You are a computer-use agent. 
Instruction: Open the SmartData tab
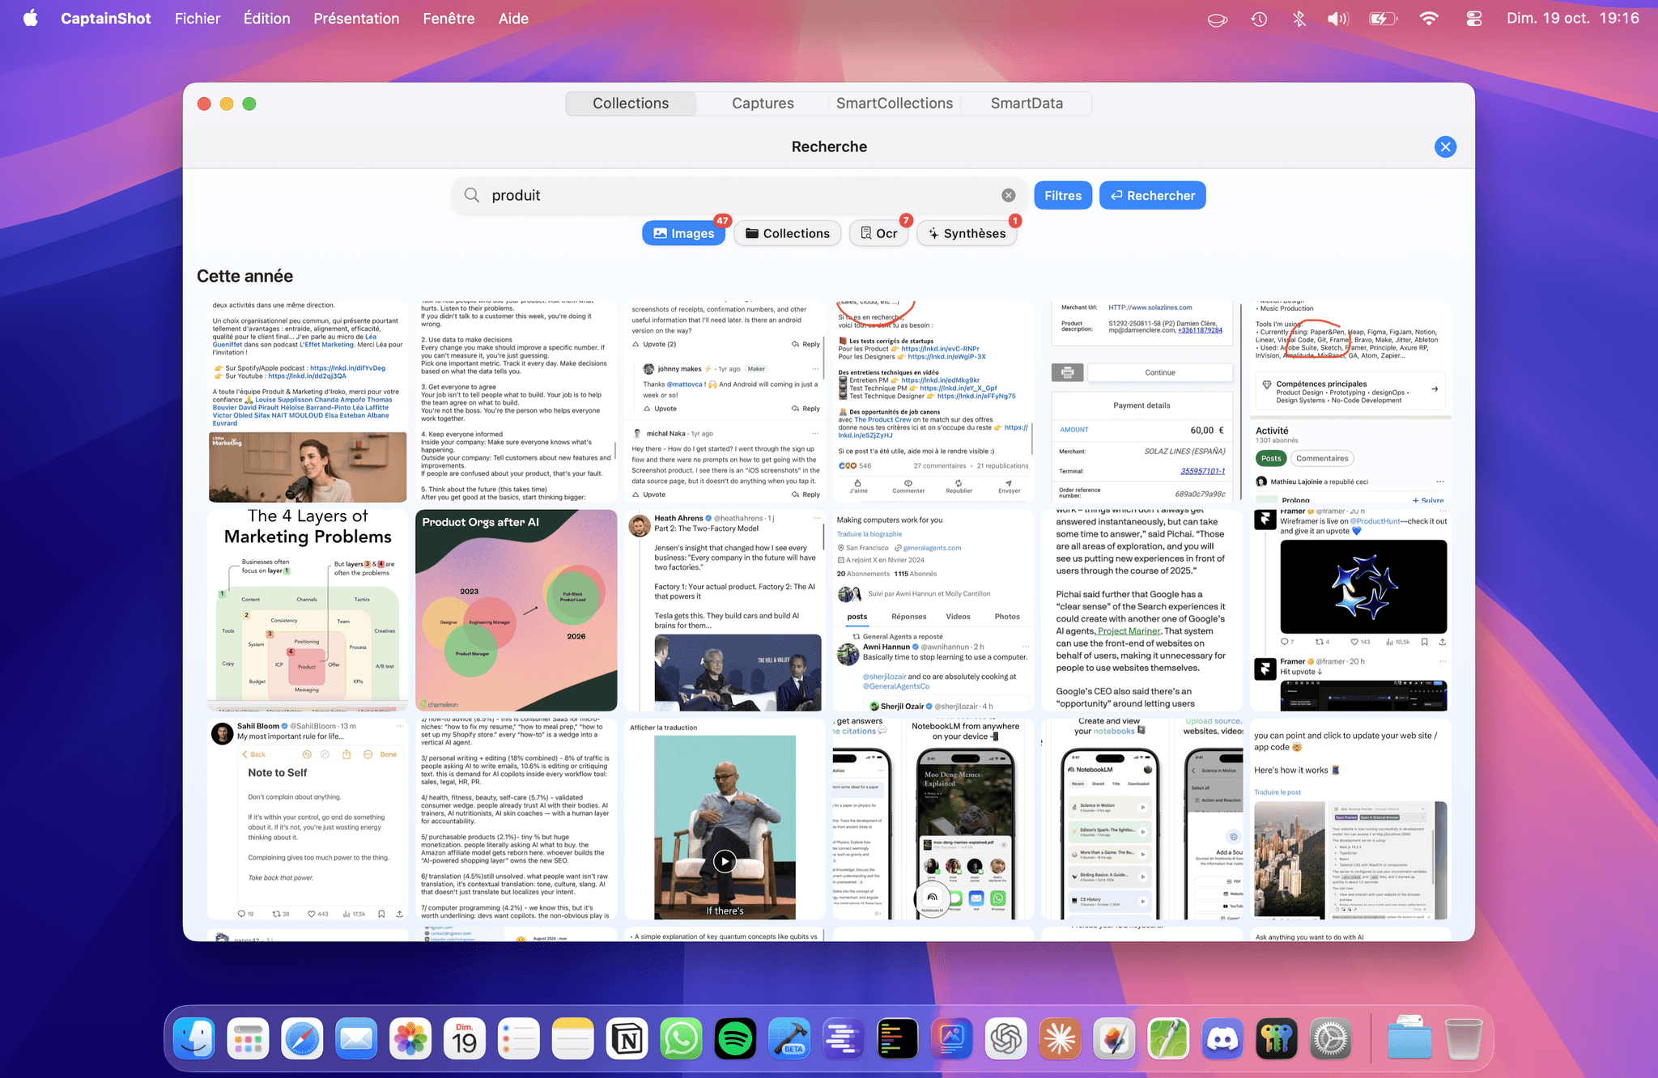click(1027, 104)
